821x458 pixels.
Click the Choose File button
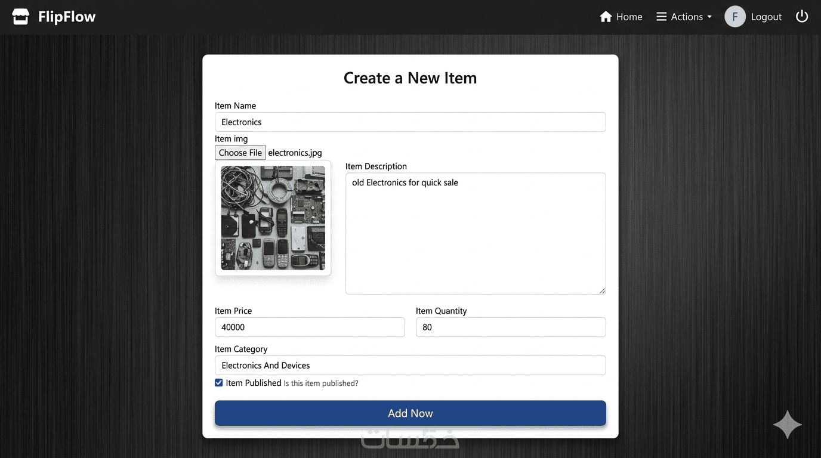pos(240,153)
